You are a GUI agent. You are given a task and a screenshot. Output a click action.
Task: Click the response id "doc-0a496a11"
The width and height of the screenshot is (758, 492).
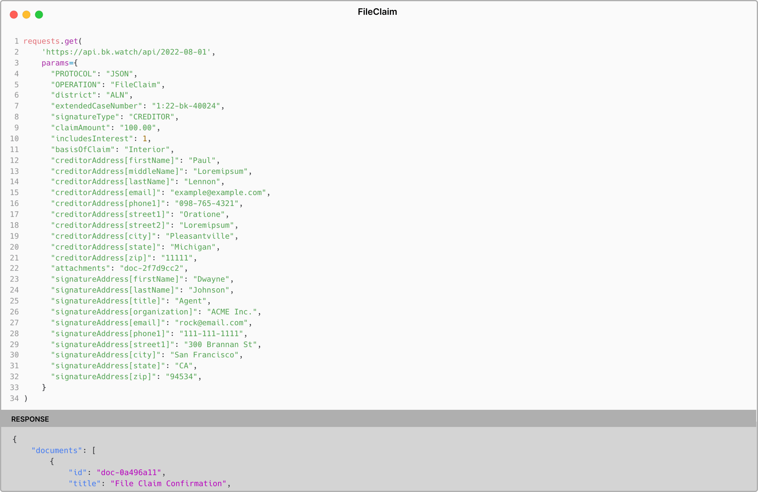click(x=129, y=472)
